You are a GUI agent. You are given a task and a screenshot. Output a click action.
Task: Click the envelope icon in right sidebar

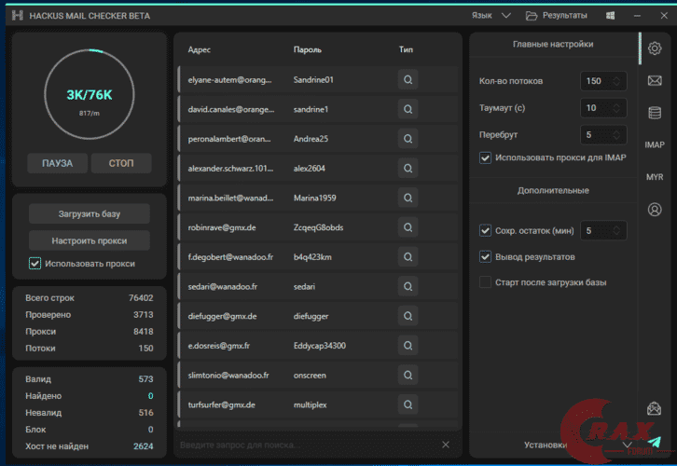point(655,81)
